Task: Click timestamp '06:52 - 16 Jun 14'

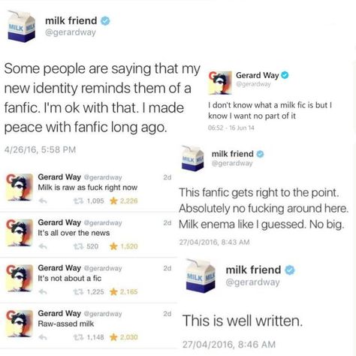Action: click(x=231, y=128)
